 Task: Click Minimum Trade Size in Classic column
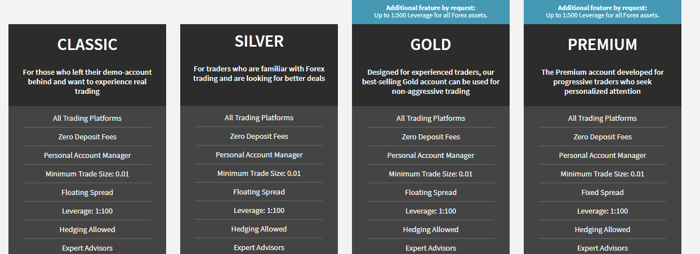(x=87, y=174)
